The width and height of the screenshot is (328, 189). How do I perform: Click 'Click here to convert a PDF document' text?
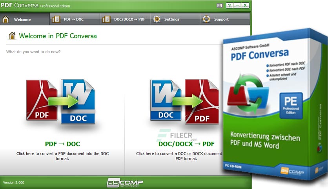click(62, 156)
